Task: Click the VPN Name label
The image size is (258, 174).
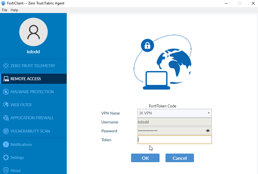Action: click(111, 113)
